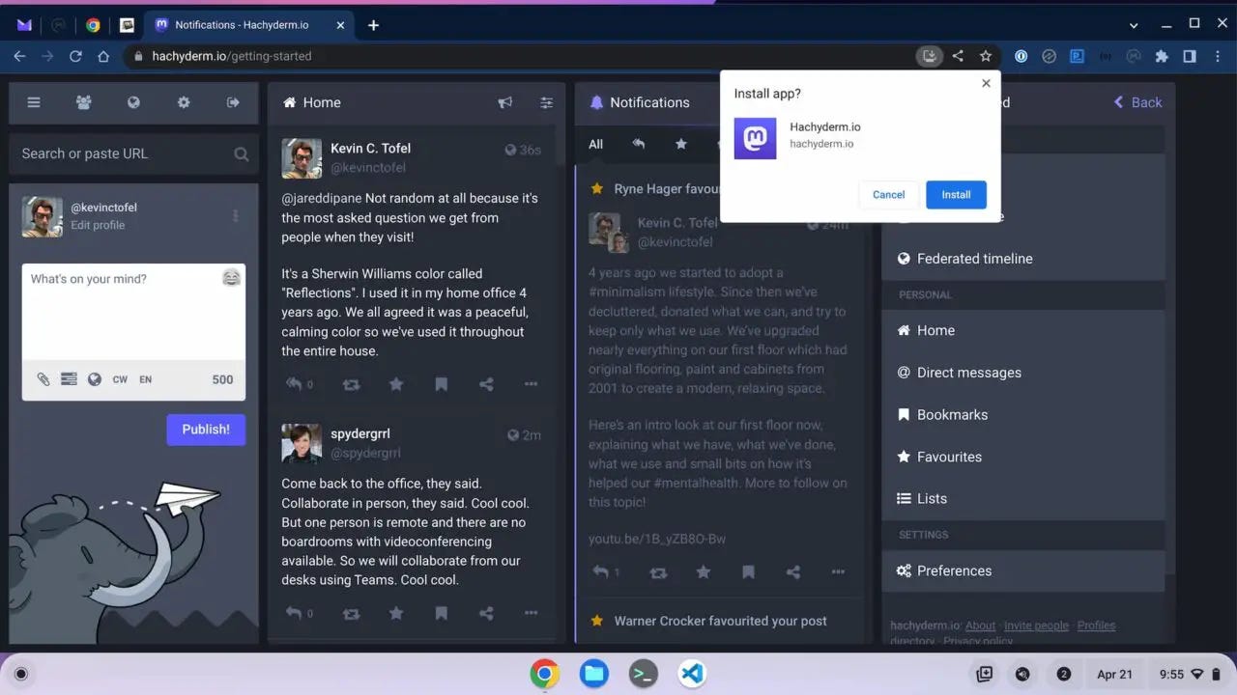Open the EN language selector
Image resolution: width=1237 pixels, height=695 pixels.
coord(145,379)
